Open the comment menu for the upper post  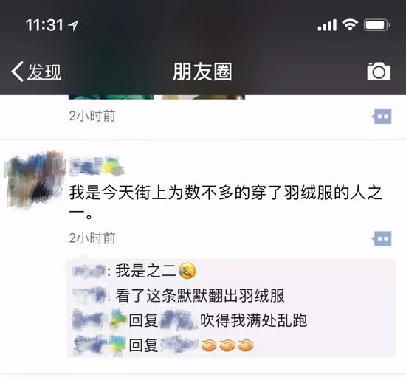[382, 117]
